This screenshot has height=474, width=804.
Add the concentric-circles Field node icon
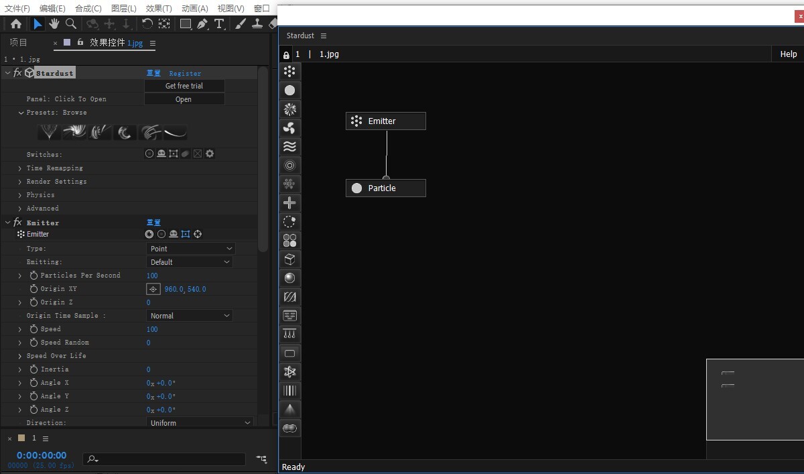pos(289,165)
